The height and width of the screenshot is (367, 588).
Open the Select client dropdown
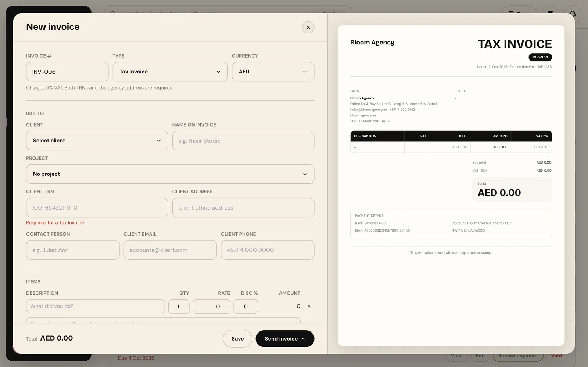click(x=97, y=141)
